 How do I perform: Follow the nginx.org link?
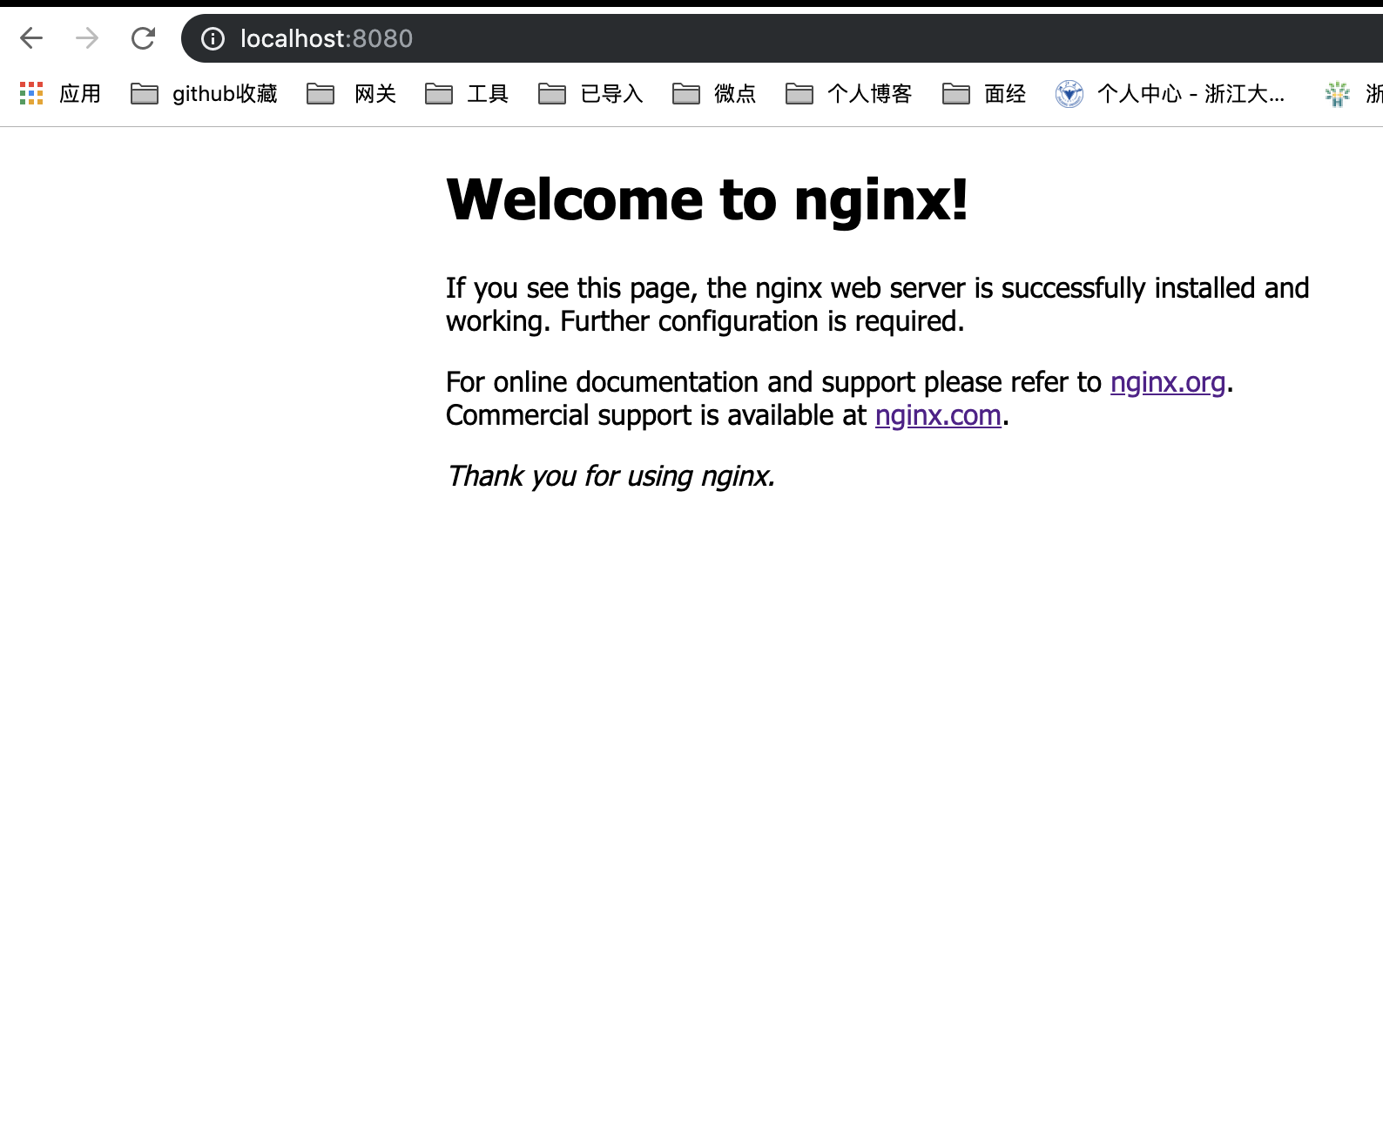[1167, 382]
